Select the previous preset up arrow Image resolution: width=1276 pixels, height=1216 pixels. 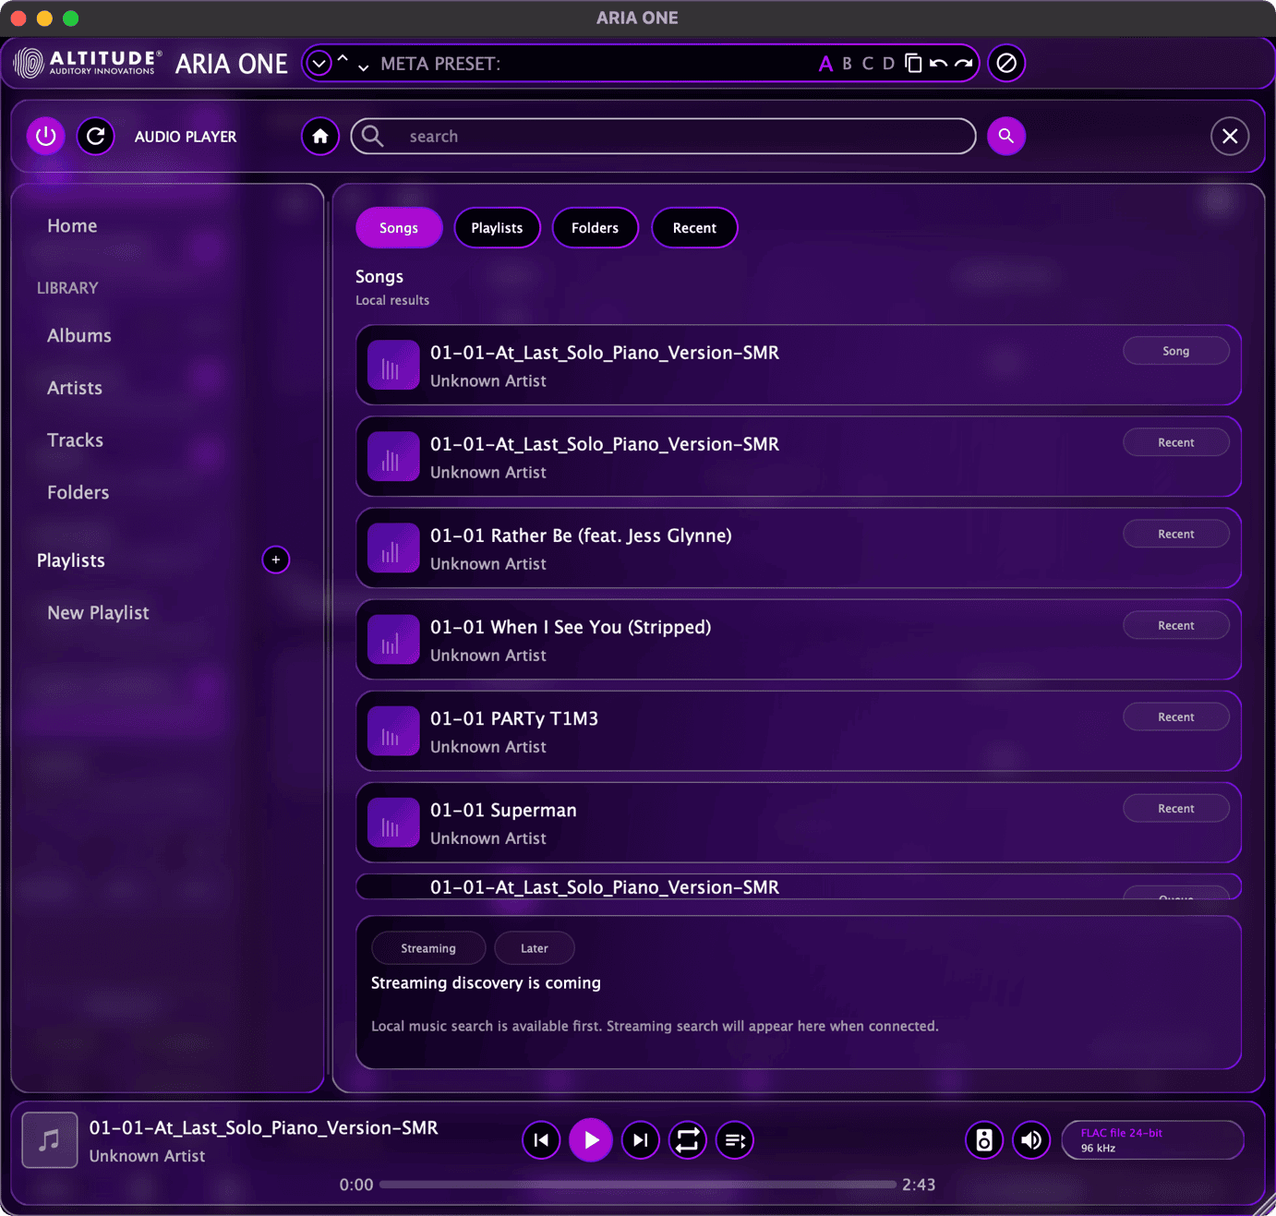[x=343, y=59]
